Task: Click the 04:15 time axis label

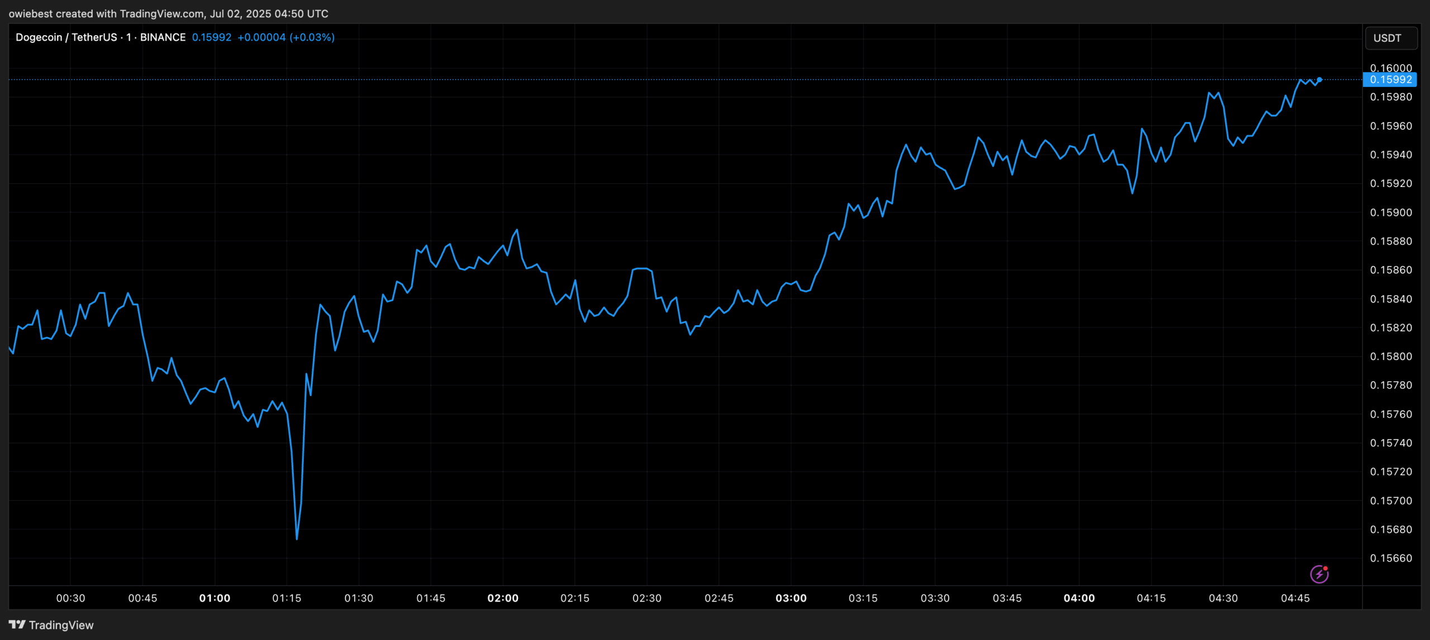Action: [1151, 598]
